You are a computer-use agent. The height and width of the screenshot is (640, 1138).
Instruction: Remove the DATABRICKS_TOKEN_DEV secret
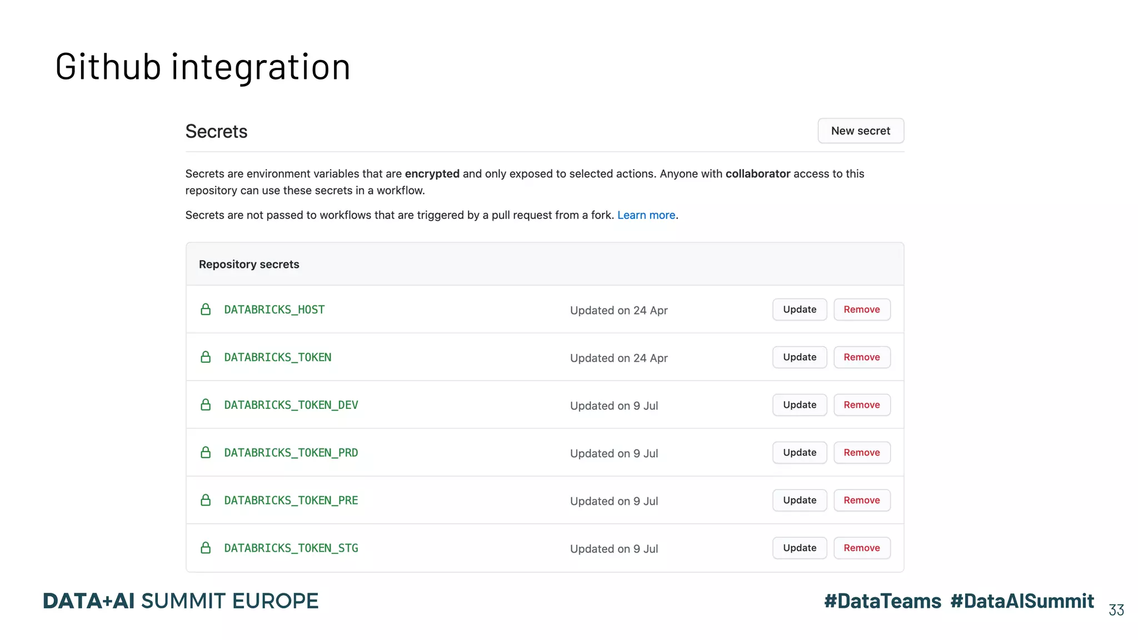[x=862, y=405]
